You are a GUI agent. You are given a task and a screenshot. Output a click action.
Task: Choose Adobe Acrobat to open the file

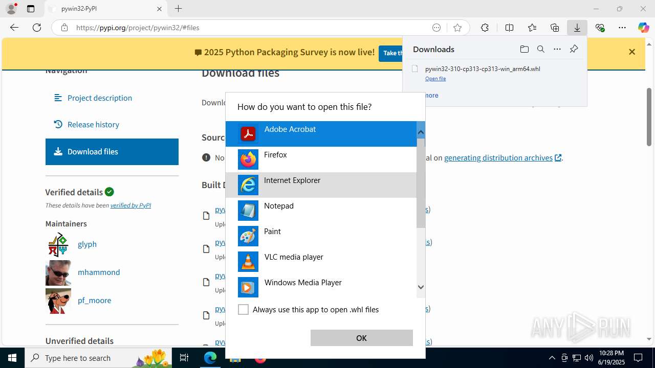click(x=321, y=134)
